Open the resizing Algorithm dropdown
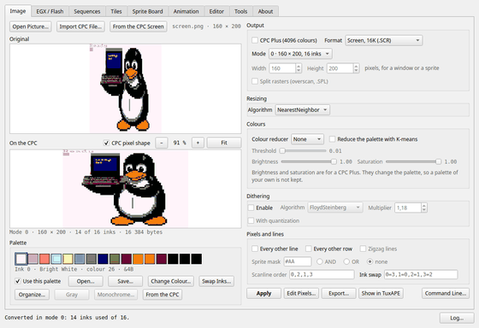This screenshot has height=328, width=479. [x=303, y=110]
